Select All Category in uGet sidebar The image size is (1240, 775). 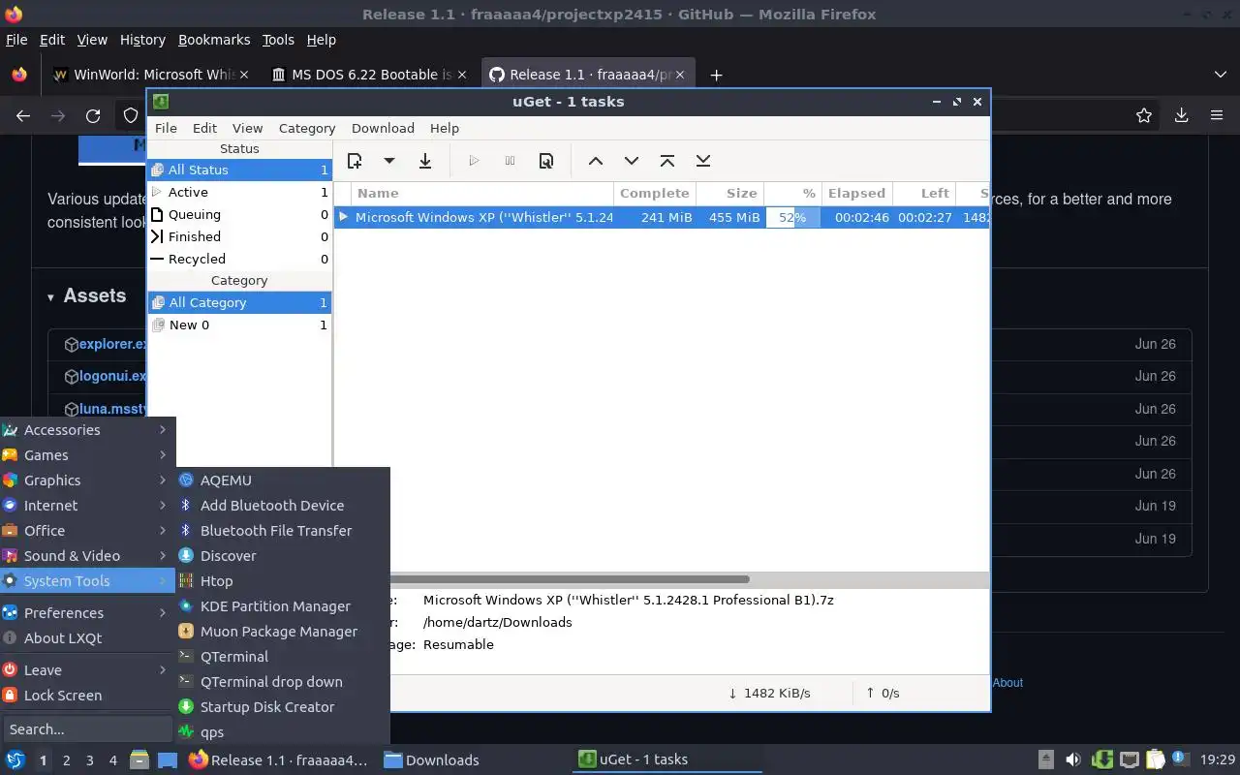tap(239, 302)
